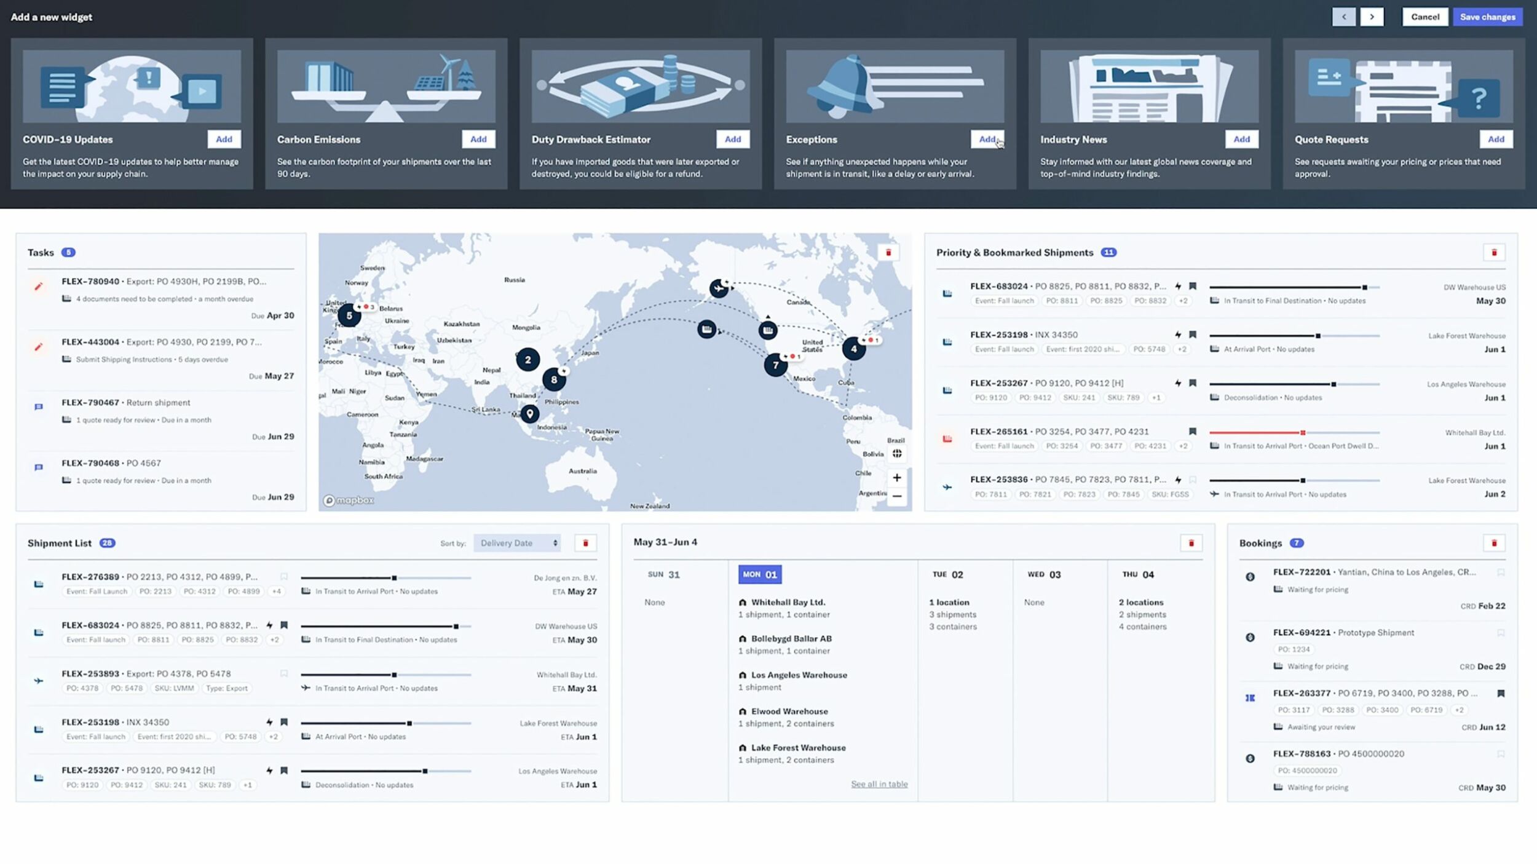Toggle the bookmark on shipment FLEX-276389
The height and width of the screenshot is (864, 1537).
[x=284, y=577]
